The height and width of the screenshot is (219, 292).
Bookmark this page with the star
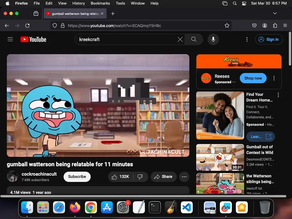click(x=227, y=25)
